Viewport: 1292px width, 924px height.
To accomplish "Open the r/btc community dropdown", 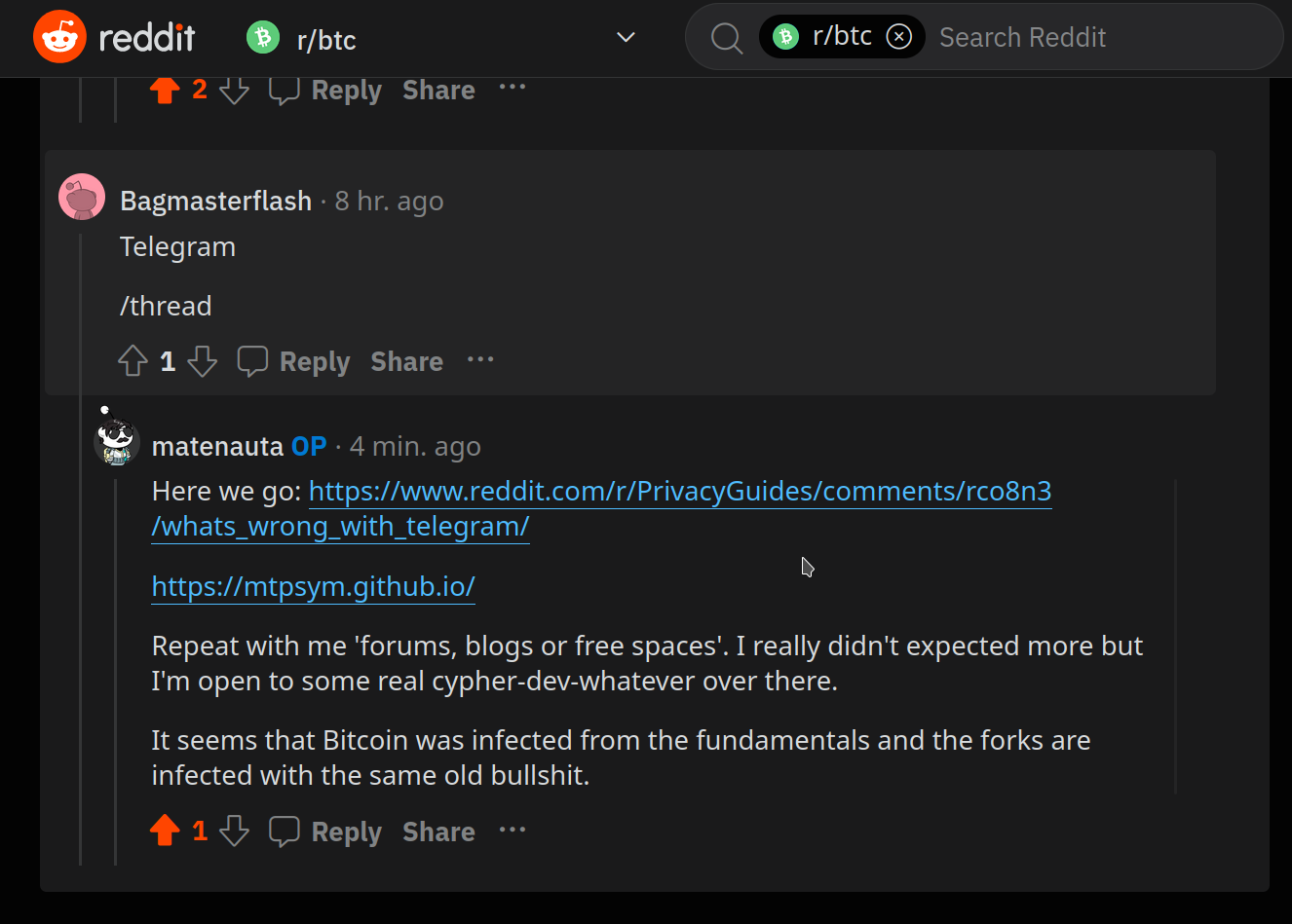I will tap(626, 38).
